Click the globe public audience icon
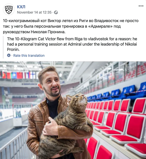Image resolution: width=146 pixels, height=159 pixels. coord(56,12)
